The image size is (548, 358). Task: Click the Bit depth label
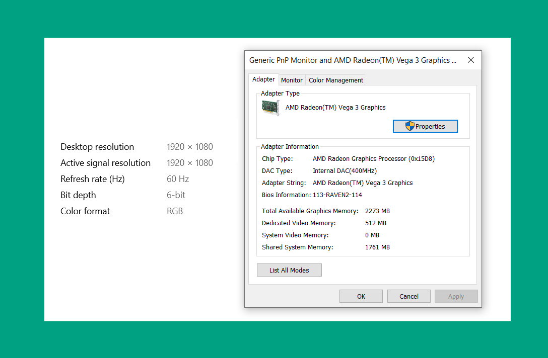(78, 195)
